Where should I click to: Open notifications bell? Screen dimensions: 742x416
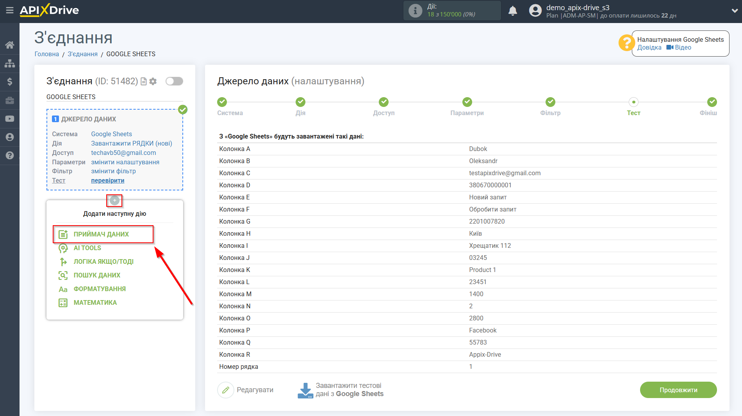(513, 11)
